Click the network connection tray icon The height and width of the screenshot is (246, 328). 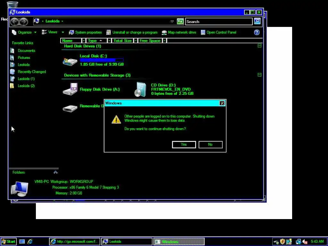(298, 242)
